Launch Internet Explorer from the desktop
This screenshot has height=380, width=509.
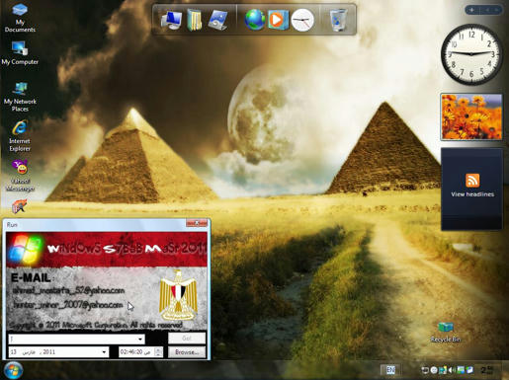point(20,136)
